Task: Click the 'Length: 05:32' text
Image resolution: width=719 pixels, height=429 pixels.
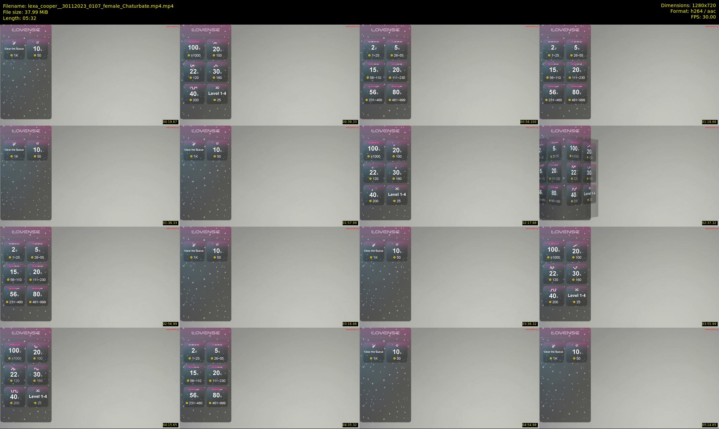Action: click(x=20, y=18)
